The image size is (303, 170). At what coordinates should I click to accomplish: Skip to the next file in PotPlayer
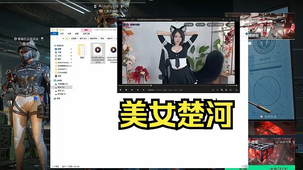[138, 90]
